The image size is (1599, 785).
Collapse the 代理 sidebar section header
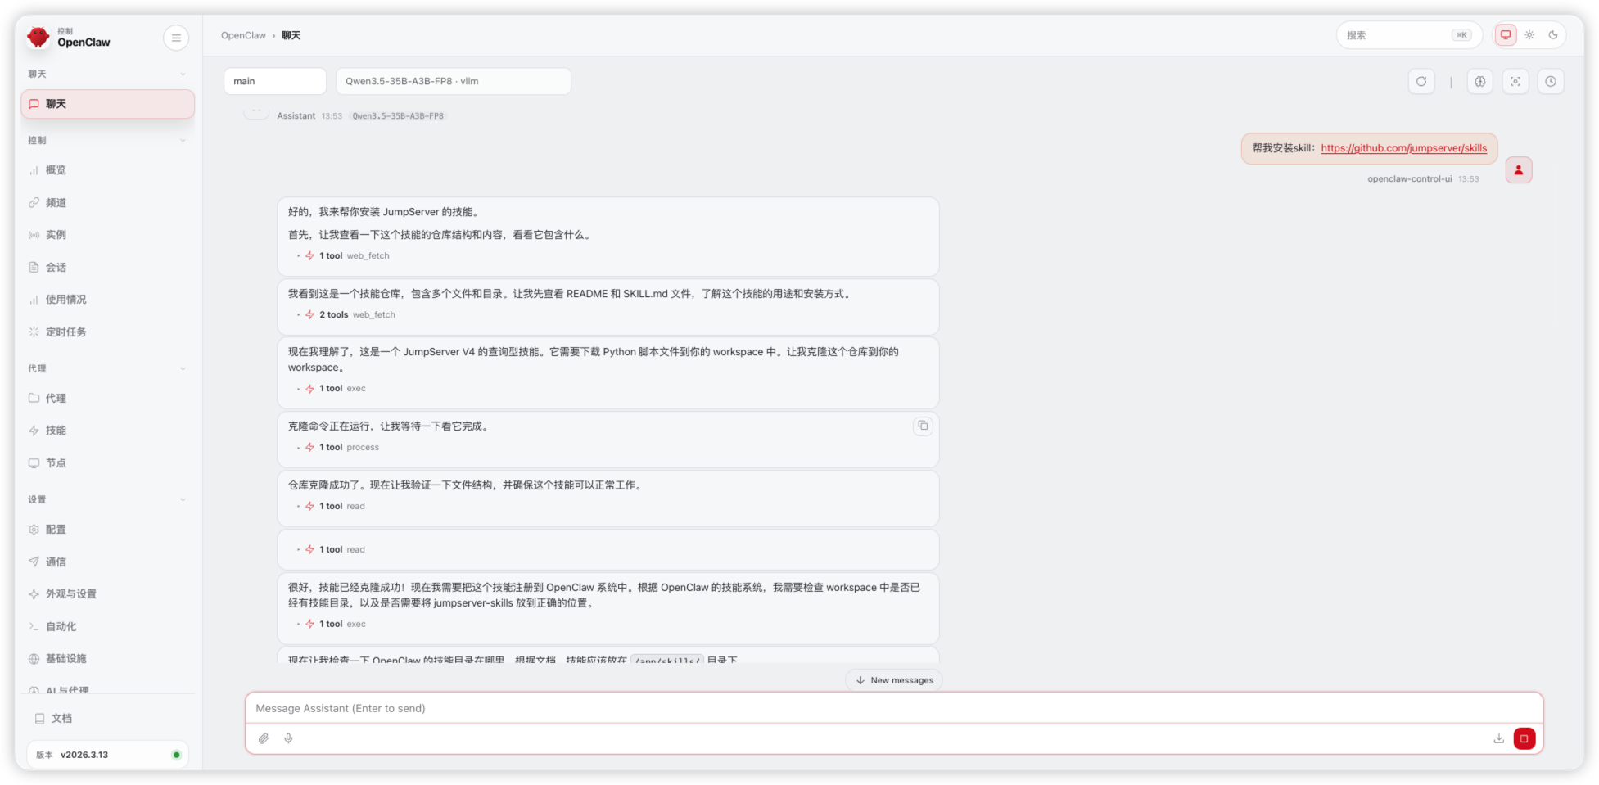[108, 368]
